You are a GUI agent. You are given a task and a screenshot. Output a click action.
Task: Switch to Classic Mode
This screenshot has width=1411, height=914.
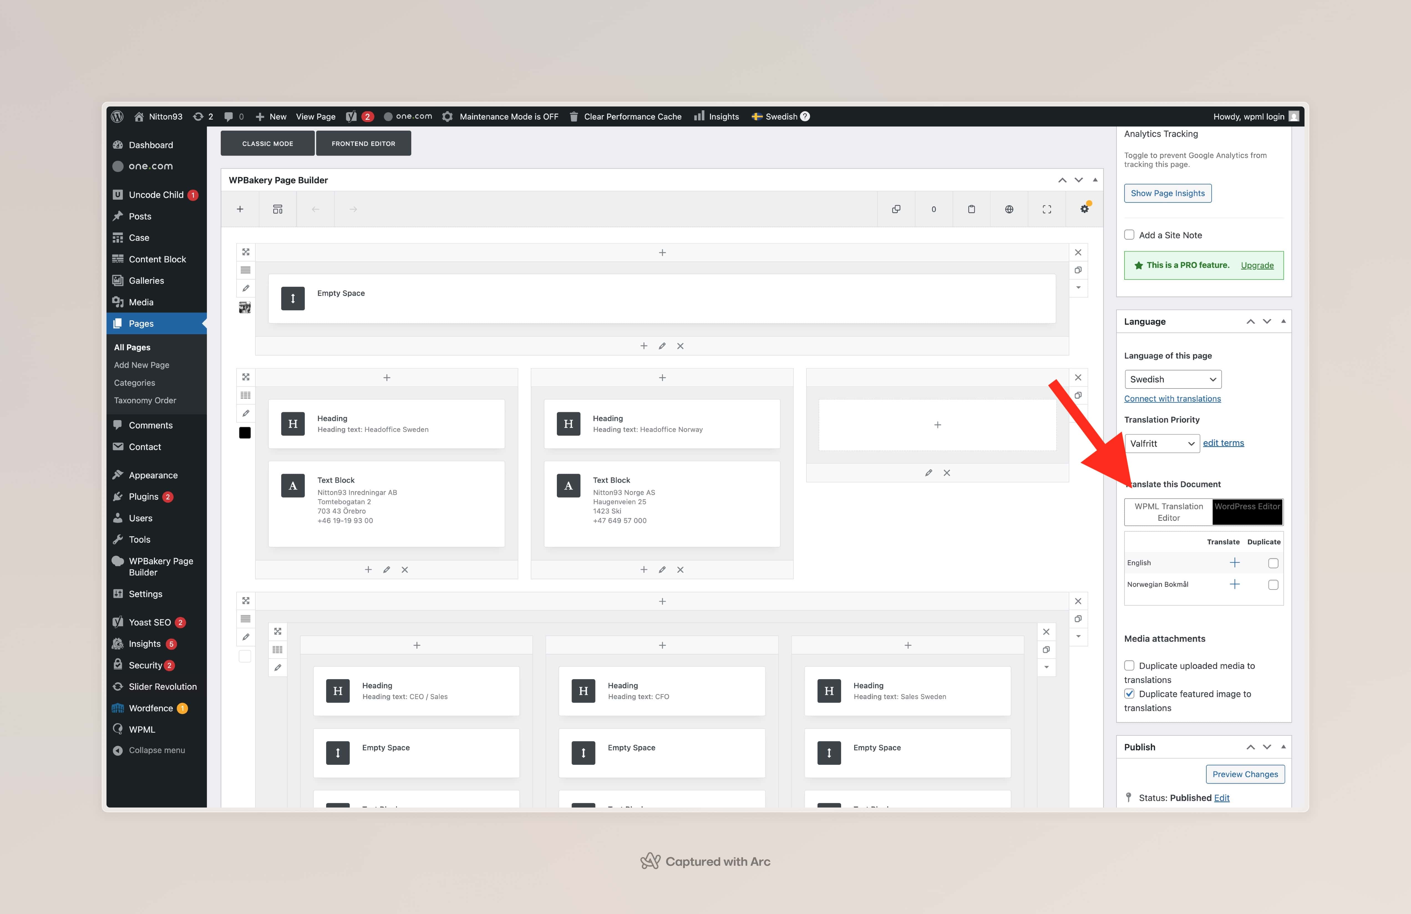267,143
